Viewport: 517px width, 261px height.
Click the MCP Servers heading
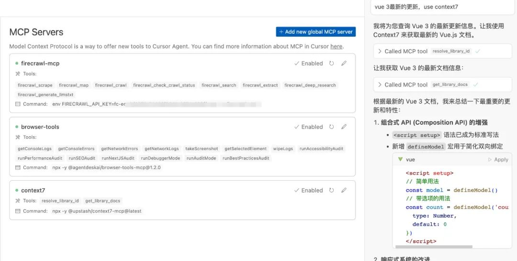click(36, 32)
